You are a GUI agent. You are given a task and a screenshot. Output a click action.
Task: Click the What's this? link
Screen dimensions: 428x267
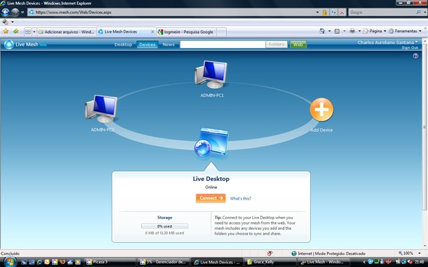click(241, 198)
